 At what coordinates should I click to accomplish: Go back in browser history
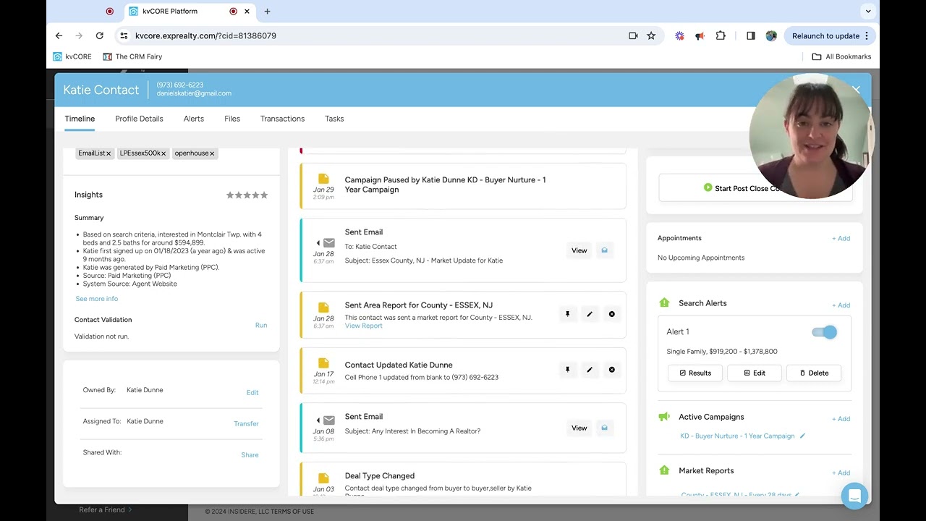[59, 35]
